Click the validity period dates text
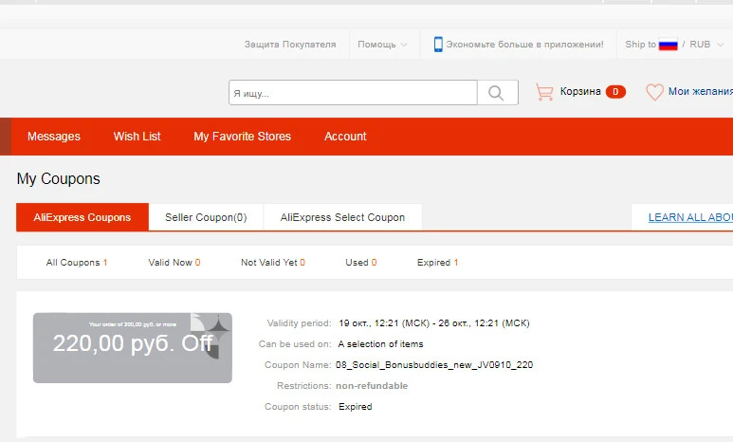 (x=433, y=323)
